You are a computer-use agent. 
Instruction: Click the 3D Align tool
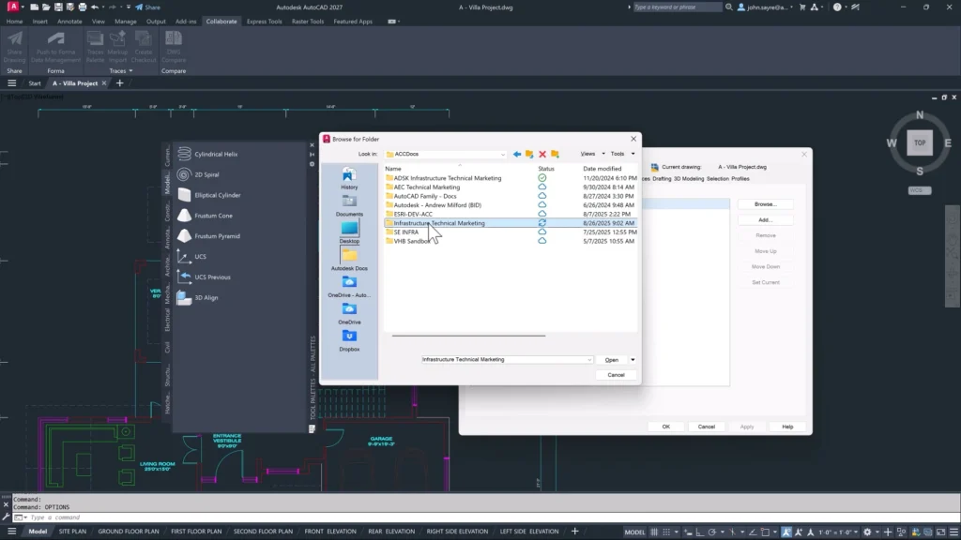tap(198, 297)
